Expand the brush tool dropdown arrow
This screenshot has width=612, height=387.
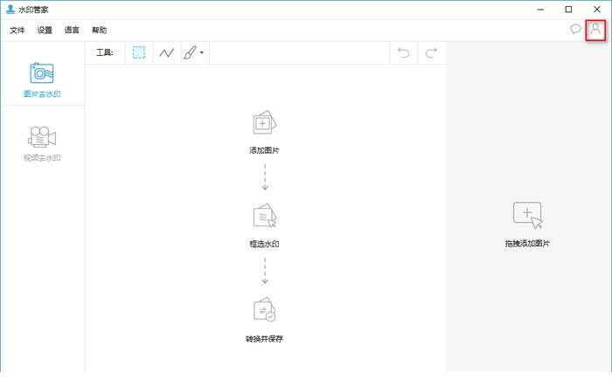(202, 53)
